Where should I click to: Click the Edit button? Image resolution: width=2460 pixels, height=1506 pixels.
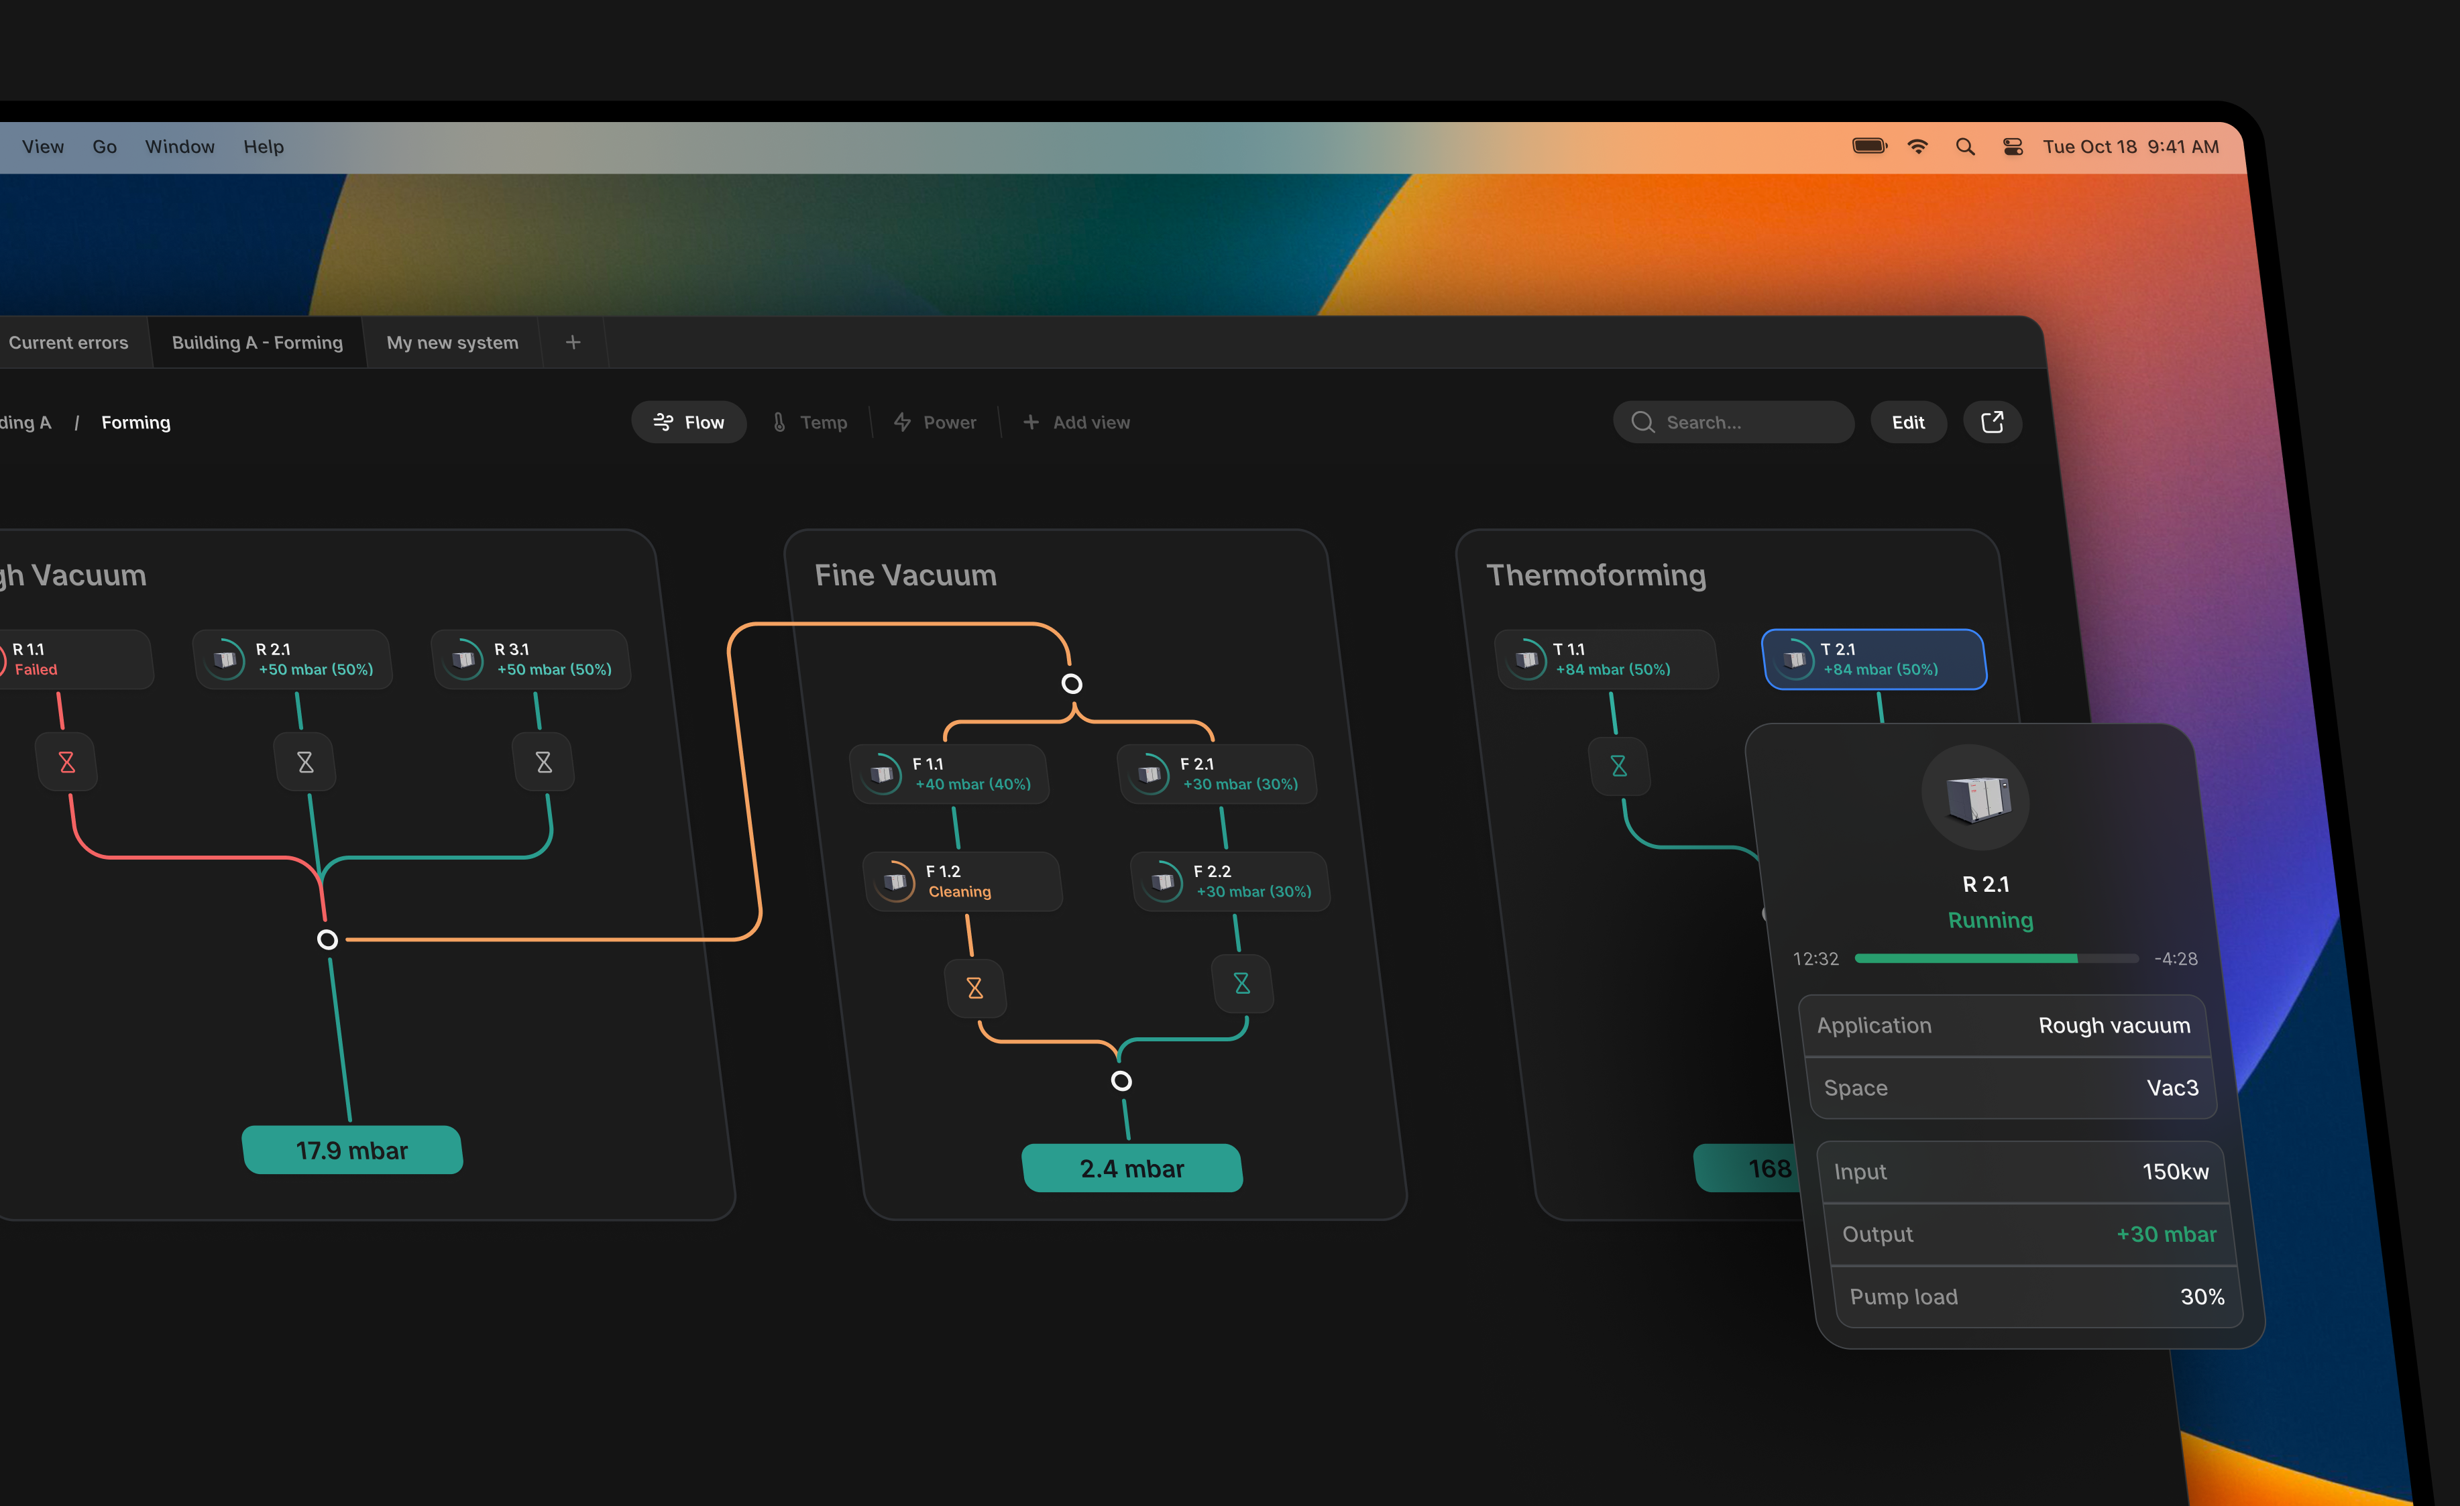[1908, 421]
